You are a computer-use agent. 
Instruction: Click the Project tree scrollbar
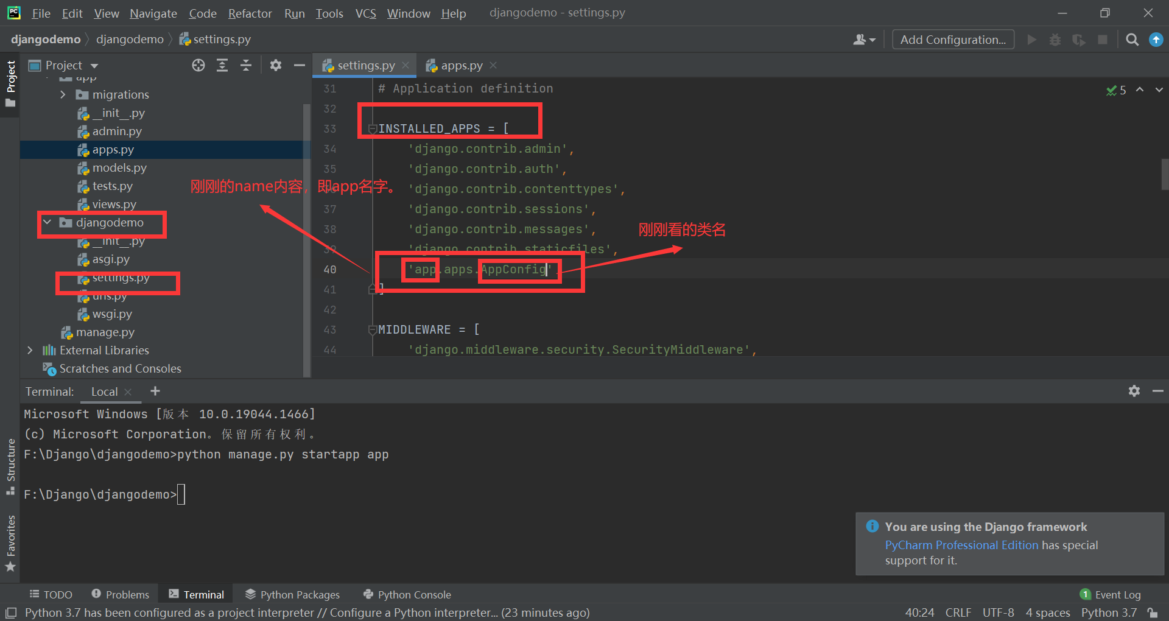point(307,240)
